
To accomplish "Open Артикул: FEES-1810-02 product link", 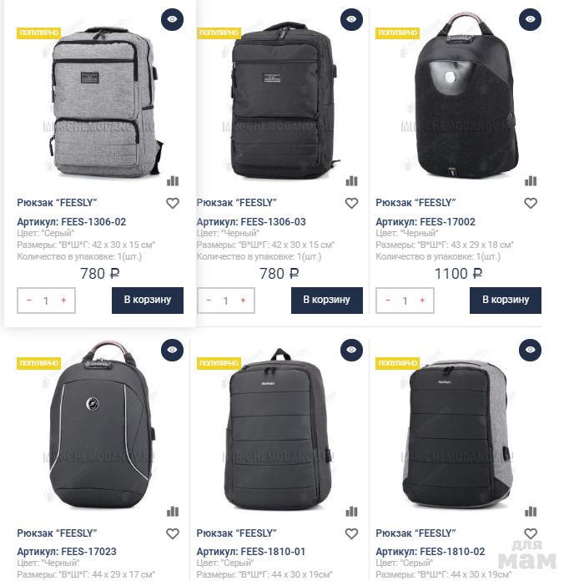I will pyautogui.click(x=430, y=552).
